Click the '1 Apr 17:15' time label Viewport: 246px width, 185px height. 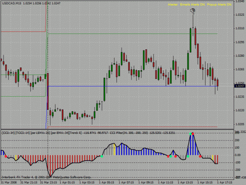tap(225, 183)
